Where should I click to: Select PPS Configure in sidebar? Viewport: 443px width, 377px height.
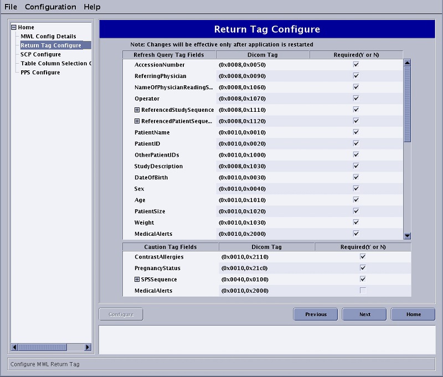[40, 72]
